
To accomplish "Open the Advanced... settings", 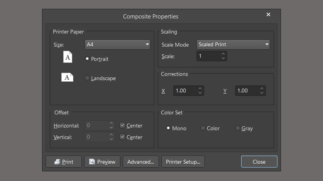I will (141, 162).
